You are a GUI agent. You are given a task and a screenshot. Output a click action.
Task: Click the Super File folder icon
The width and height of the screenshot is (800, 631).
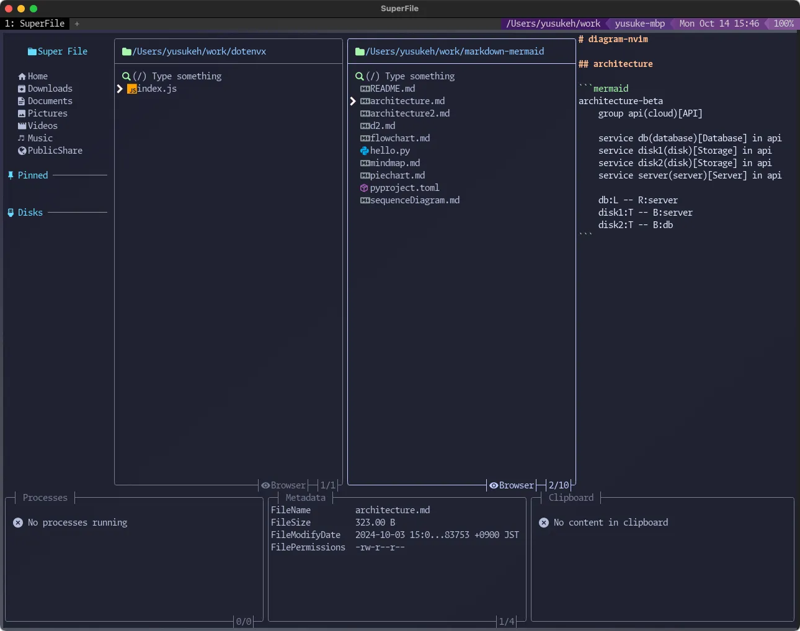pos(32,51)
